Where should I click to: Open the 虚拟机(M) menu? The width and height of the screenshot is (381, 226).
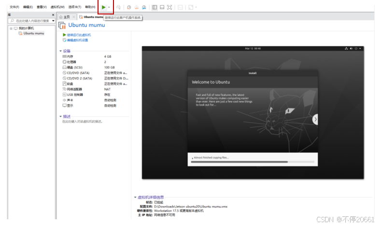pyautogui.click(x=57, y=7)
